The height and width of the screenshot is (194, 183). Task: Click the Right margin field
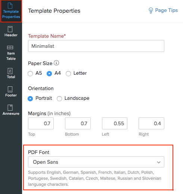coord(151,123)
